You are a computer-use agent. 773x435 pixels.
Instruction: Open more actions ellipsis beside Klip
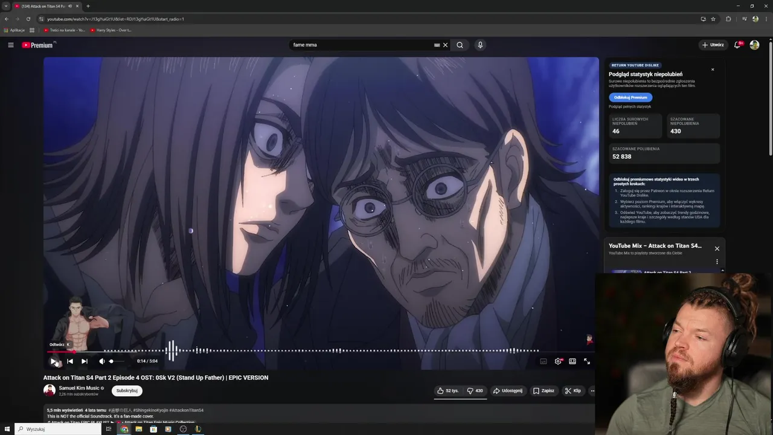tap(592, 391)
